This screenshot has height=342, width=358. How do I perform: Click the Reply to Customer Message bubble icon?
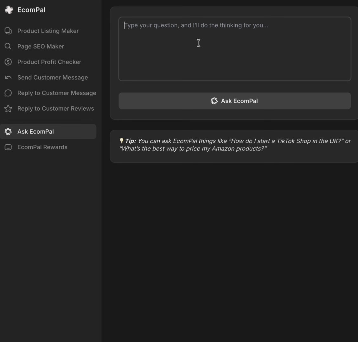point(8,93)
